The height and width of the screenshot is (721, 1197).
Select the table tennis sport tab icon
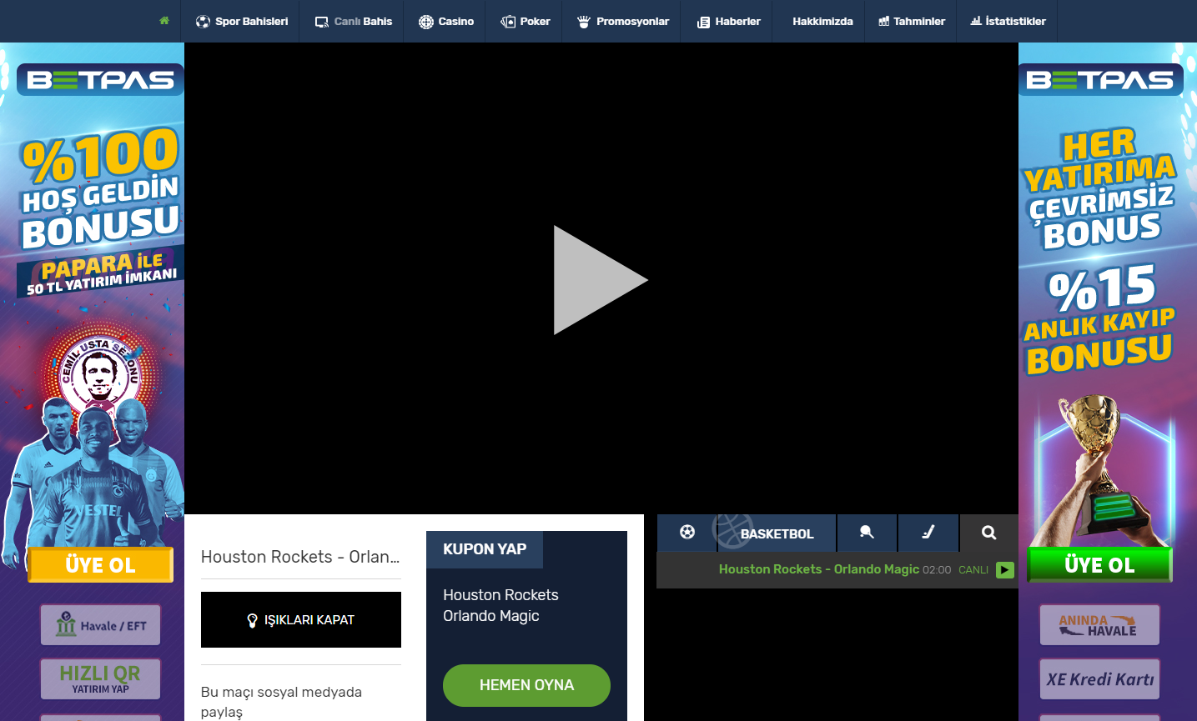click(867, 532)
